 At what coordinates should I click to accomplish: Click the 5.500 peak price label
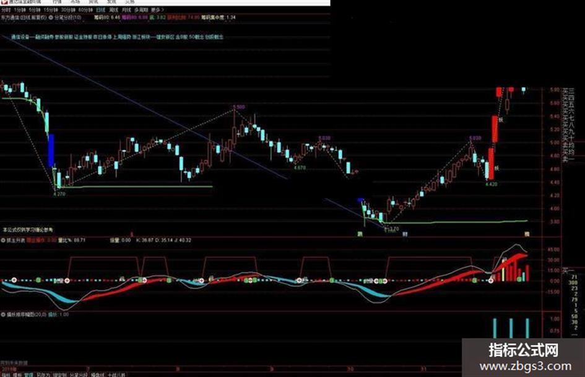pyautogui.click(x=239, y=107)
